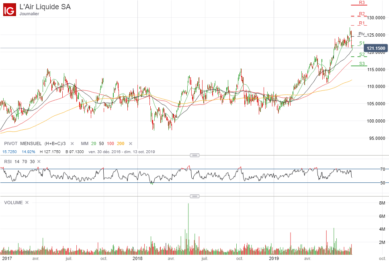Open the MM moving average settings
Screen dimensions: 389x262
click(85, 143)
